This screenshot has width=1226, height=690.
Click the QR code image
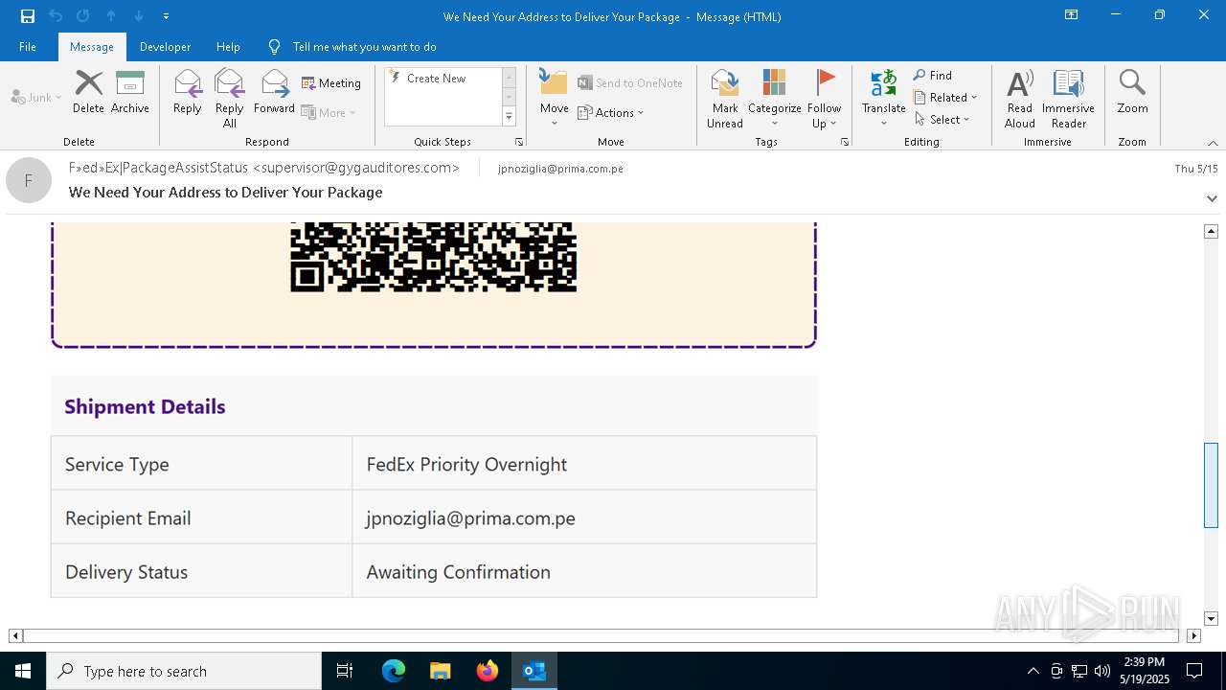coord(433,257)
